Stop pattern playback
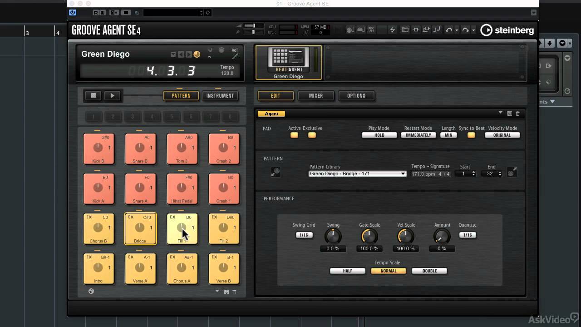Image resolution: width=581 pixels, height=327 pixels. [x=94, y=95]
